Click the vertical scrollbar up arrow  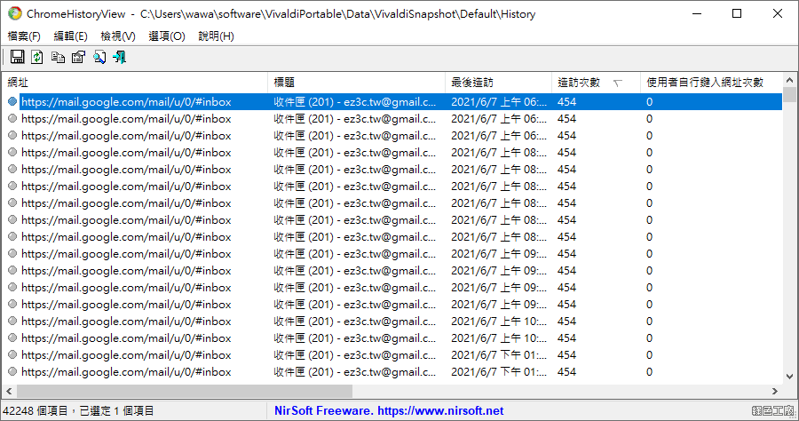point(789,80)
